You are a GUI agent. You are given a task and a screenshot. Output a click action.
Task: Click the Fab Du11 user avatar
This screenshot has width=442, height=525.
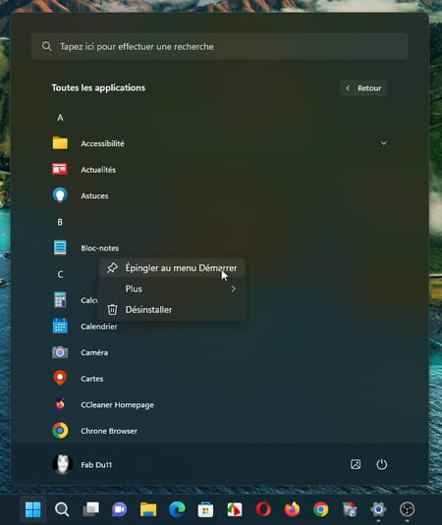62,464
